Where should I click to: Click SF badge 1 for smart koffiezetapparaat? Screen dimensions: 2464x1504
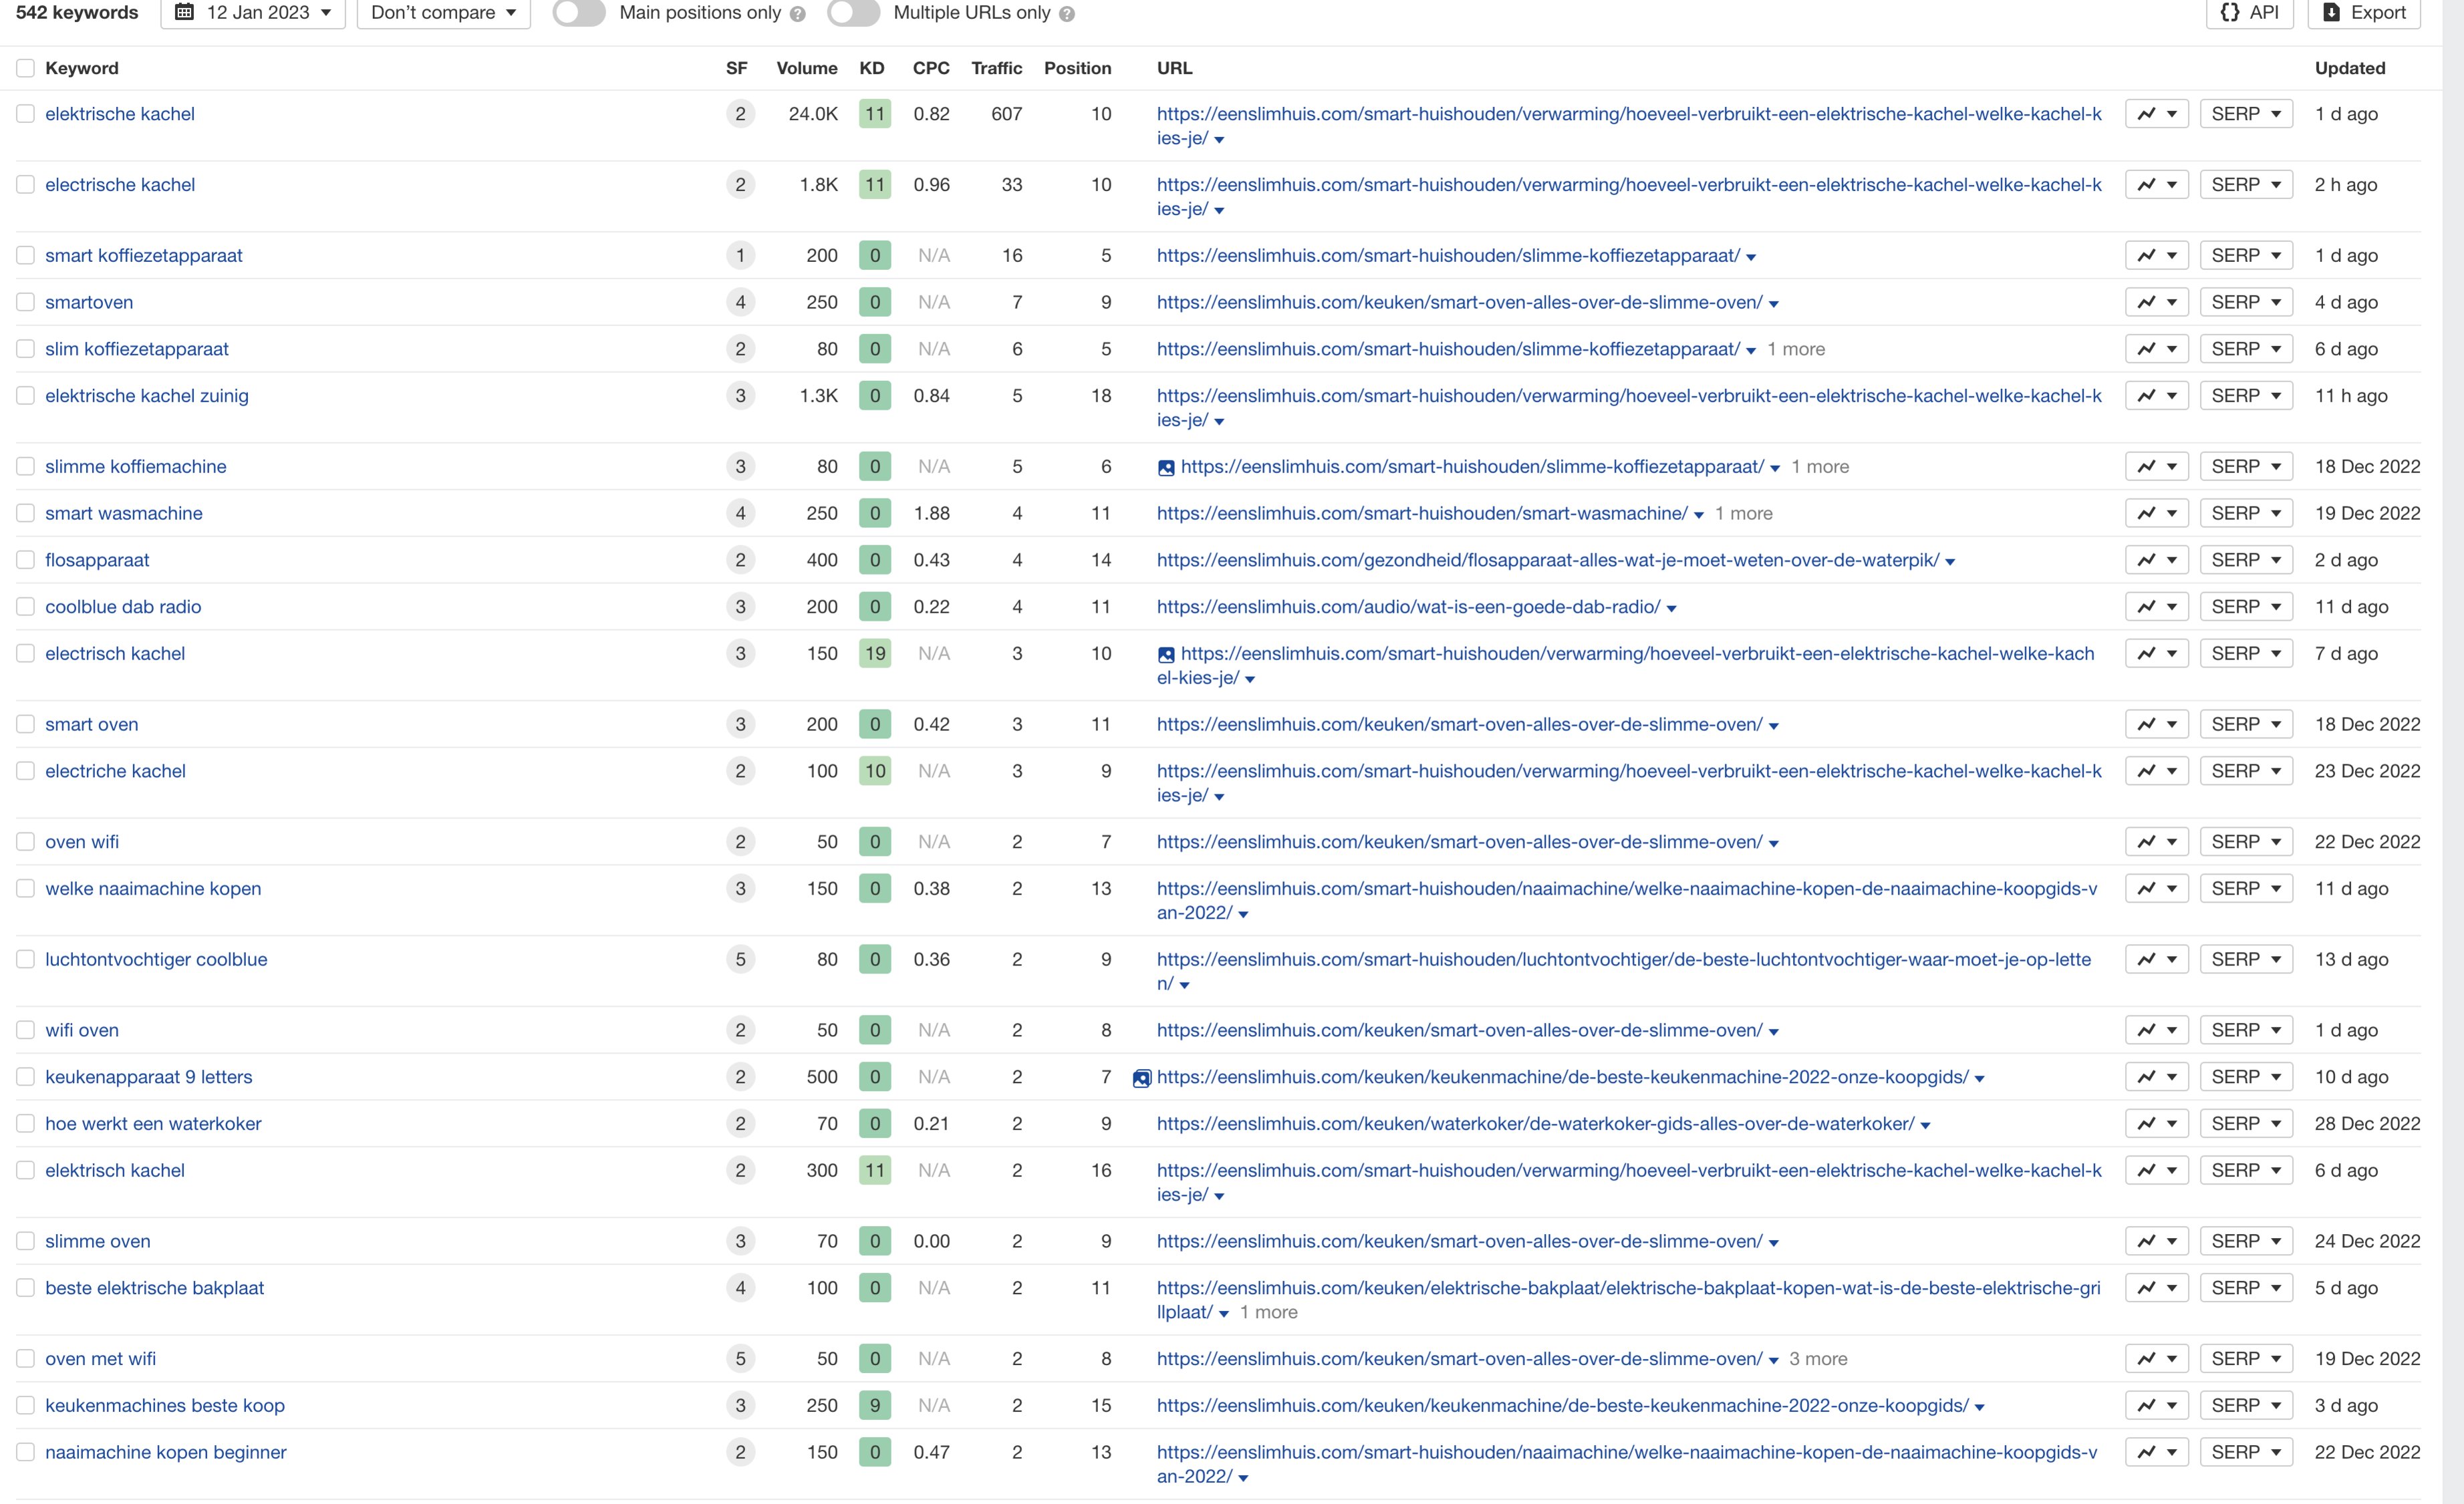(x=740, y=256)
